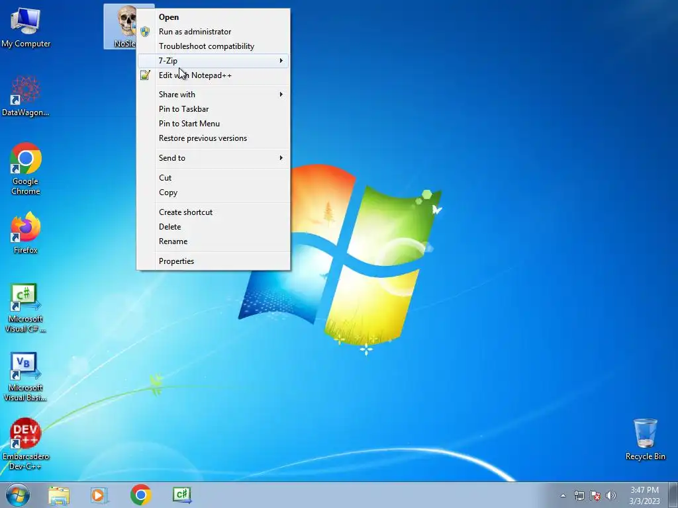Image resolution: width=678 pixels, height=508 pixels.
Task: Select the Google Chrome desktop shortcut
Action: pos(26,169)
